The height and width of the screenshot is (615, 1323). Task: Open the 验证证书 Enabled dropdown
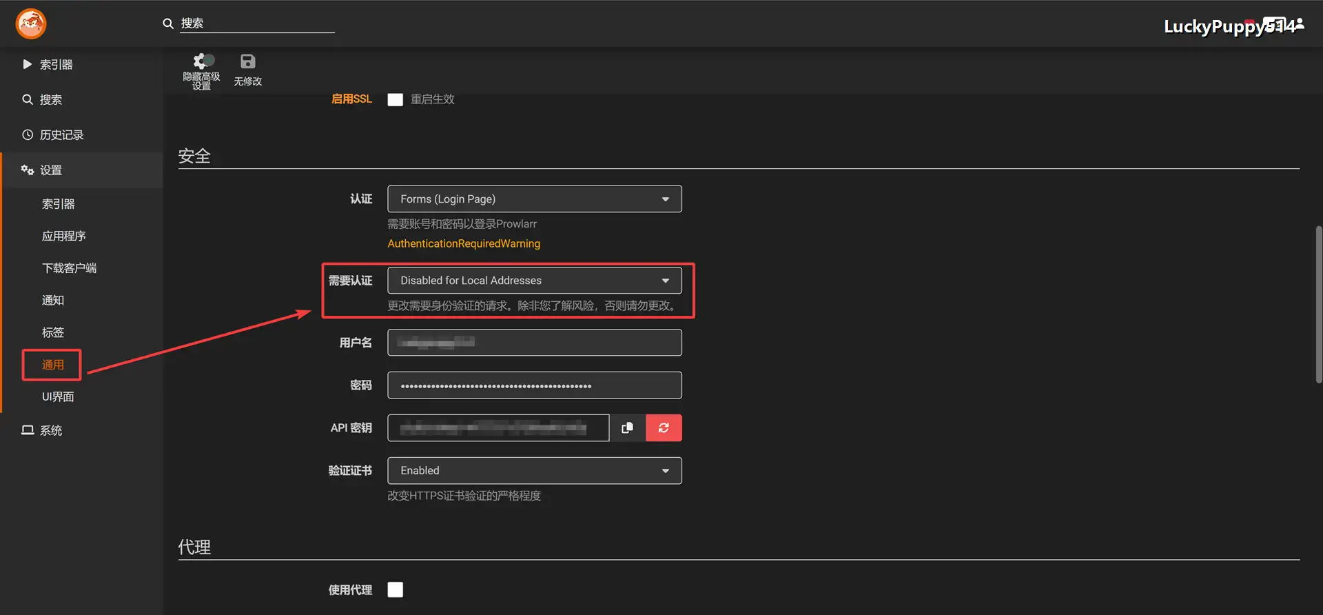click(x=535, y=471)
